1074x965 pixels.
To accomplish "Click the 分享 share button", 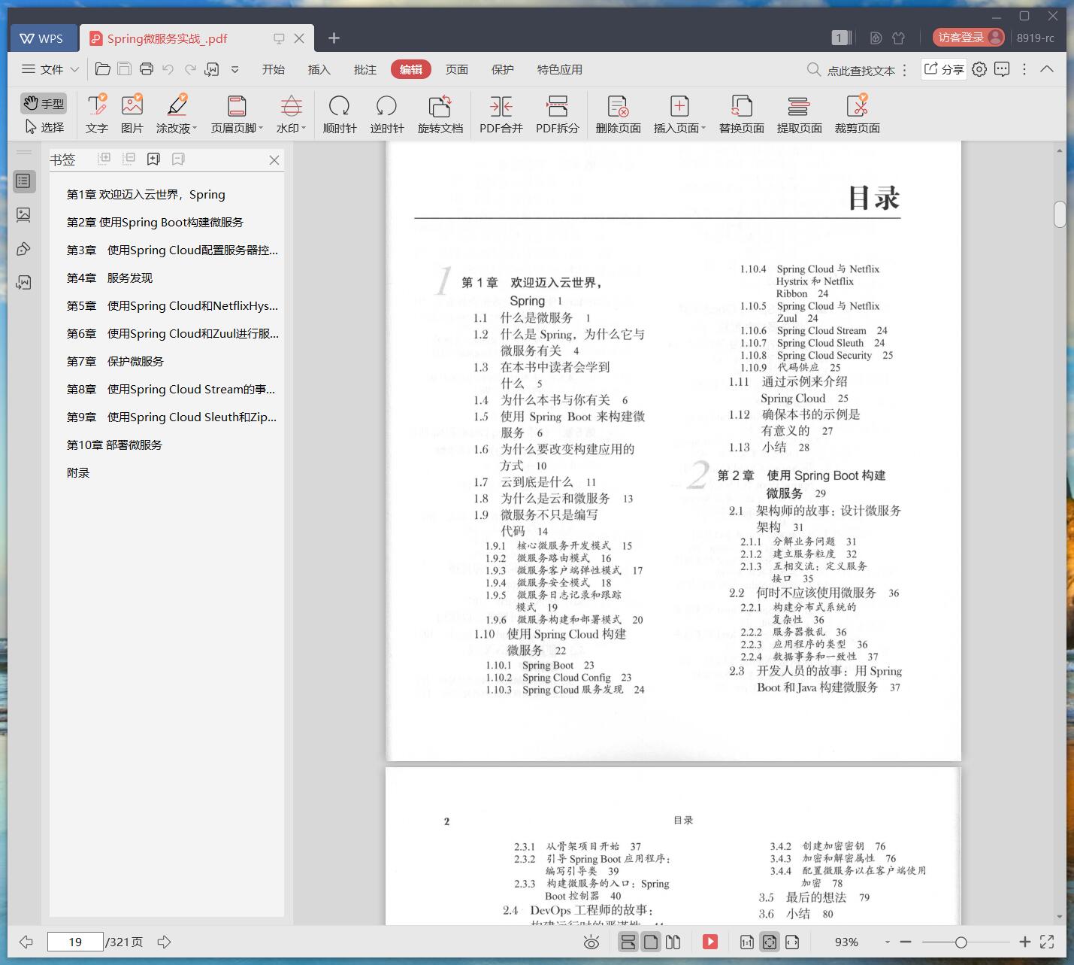I will click(x=944, y=69).
